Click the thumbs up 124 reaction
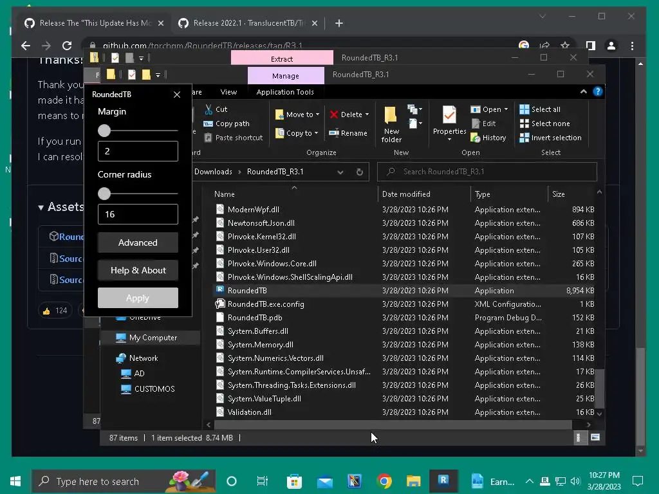Screen dimensions: 659x494 pyautogui.click(x=55, y=311)
